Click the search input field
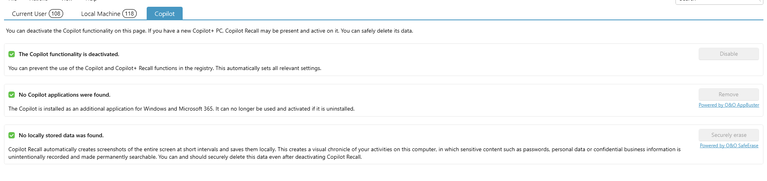The height and width of the screenshot is (181, 767). click(719, 2)
